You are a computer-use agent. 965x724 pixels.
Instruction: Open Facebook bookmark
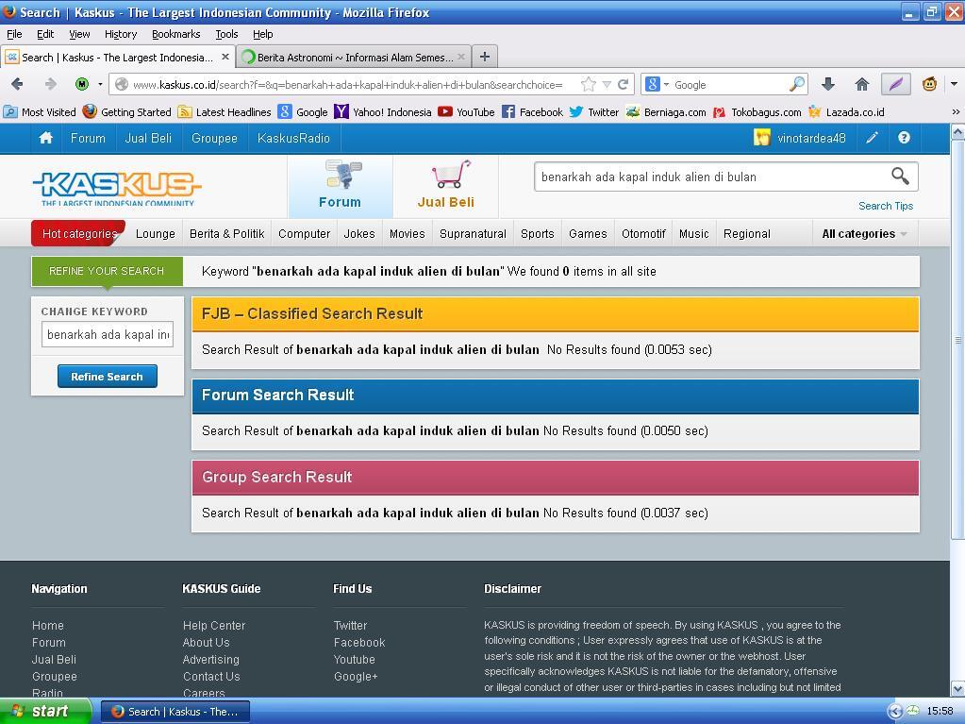tap(532, 112)
